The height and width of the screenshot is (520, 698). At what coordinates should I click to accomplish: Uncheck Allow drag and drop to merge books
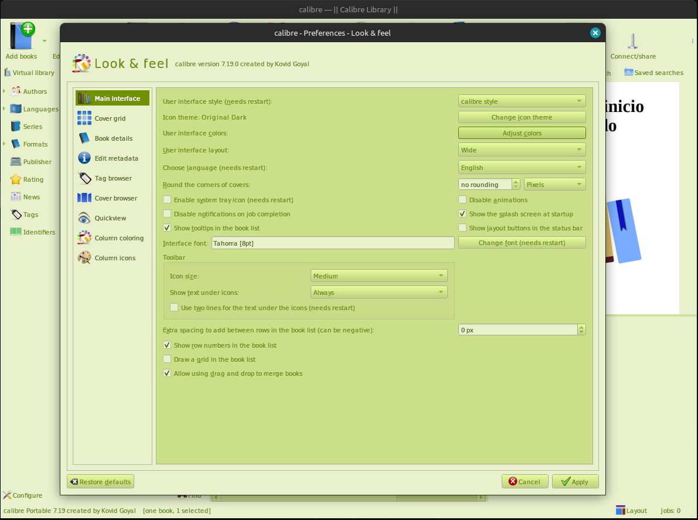(x=167, y=373)
